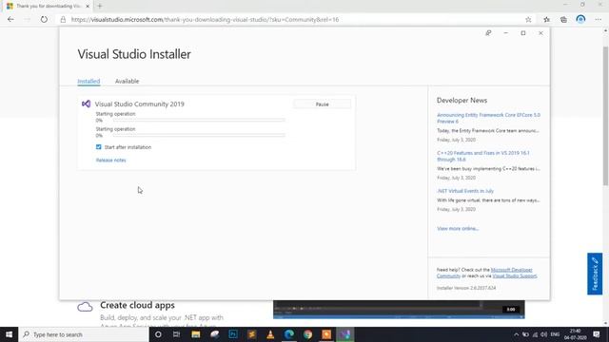Open Announcing Entity Framework Core news article

pyautogui.click(x=488, y=118)
